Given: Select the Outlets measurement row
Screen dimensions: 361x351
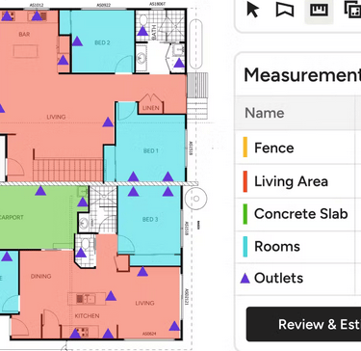Looking at the screenshot, I should coord(297,279).
